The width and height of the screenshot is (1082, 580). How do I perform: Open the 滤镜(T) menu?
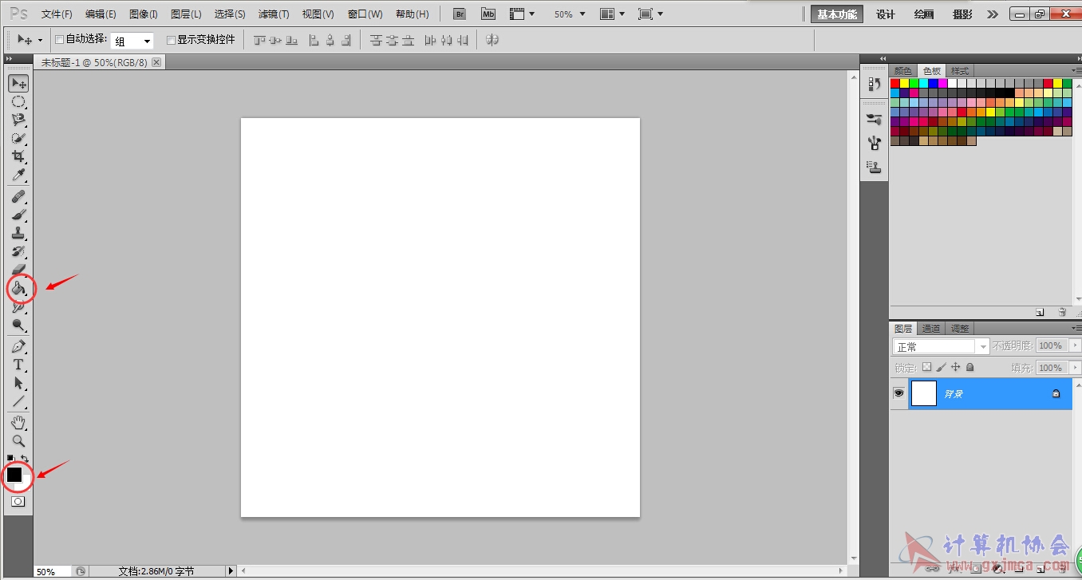pyautogui.click(x=274, y=14)
